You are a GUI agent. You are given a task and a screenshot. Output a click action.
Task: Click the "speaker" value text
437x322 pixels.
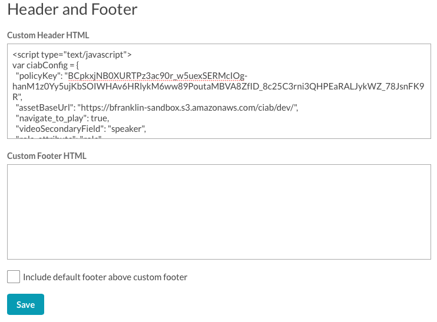[126, 129]
